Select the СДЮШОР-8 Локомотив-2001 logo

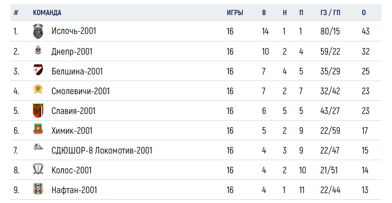point(38,147)
